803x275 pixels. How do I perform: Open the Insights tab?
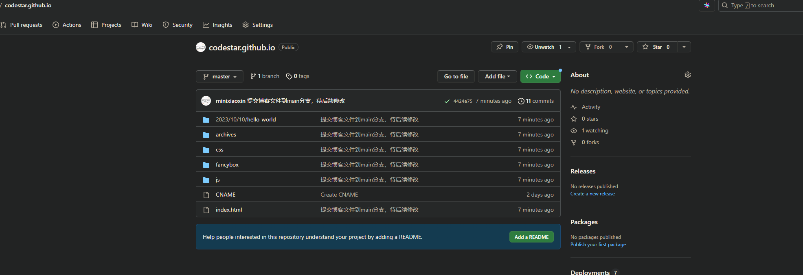217,25
